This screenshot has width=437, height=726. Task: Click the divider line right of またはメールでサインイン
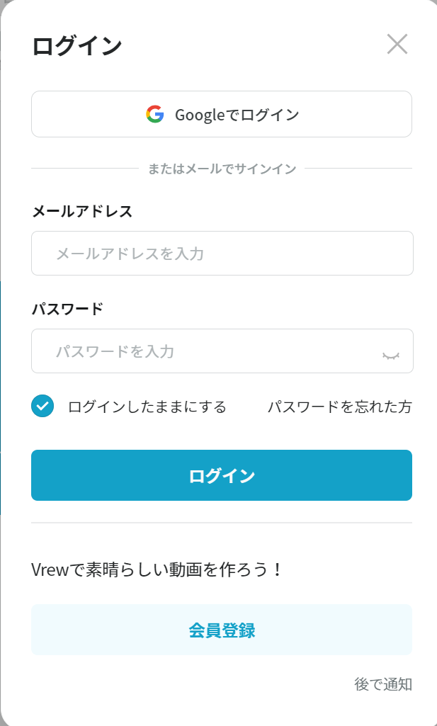click(358, 169)
